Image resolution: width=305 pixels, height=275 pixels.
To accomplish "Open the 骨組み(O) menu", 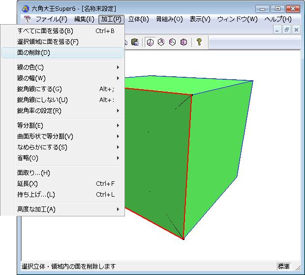I will 169,19.
